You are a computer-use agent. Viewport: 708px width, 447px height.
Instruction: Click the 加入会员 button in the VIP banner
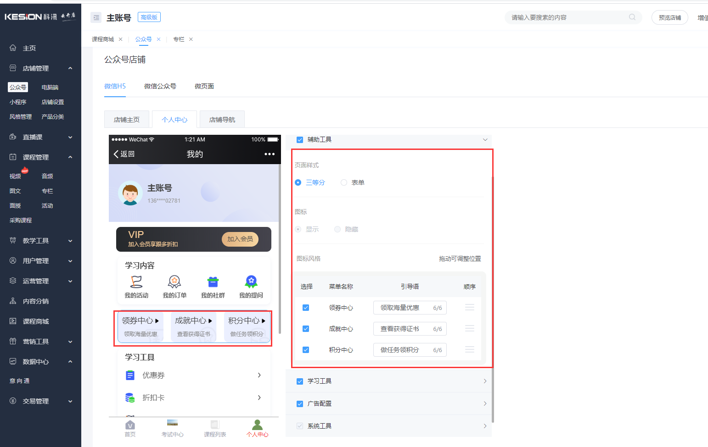[x=240, y=239]
